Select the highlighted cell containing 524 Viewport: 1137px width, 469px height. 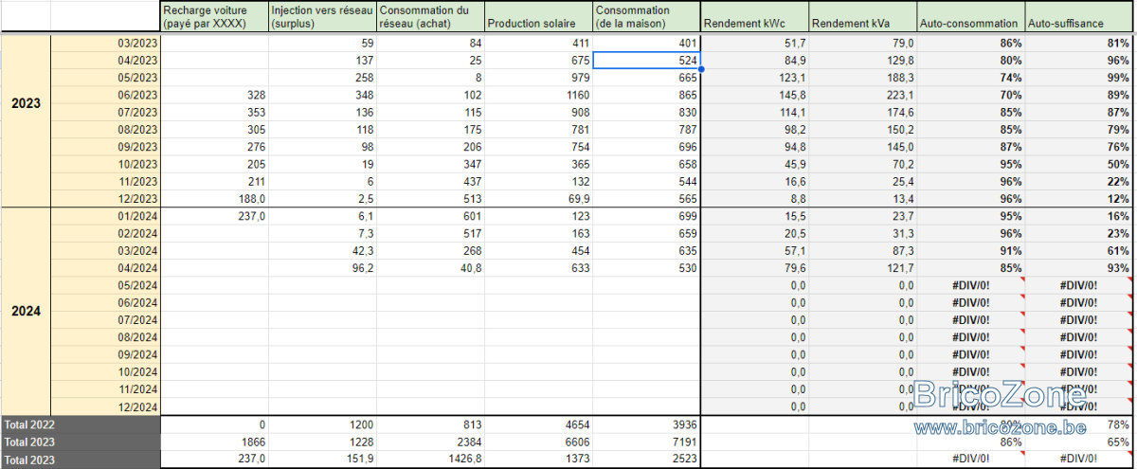[x=646, y=61]
